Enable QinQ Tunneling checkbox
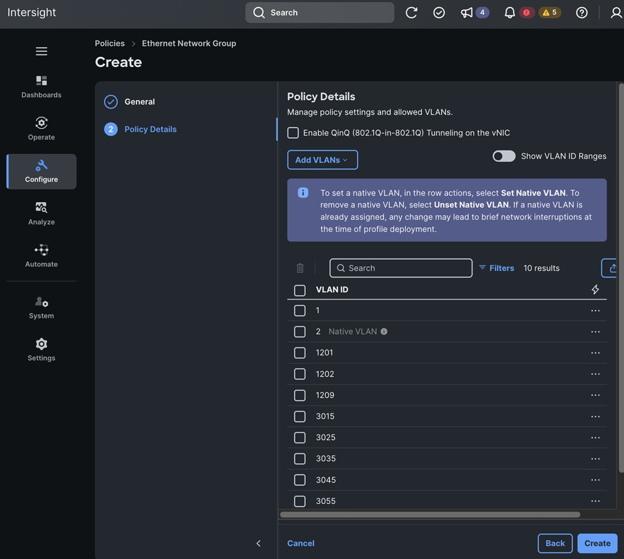This screenshot has width=624, height=559. pos(293,133)
